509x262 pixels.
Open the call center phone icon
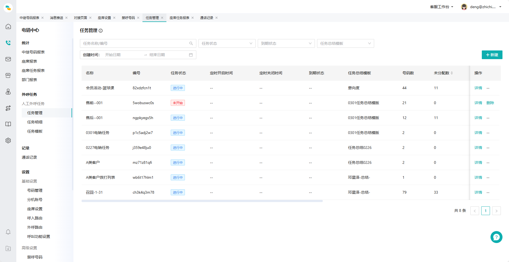[x=8, y=43]
